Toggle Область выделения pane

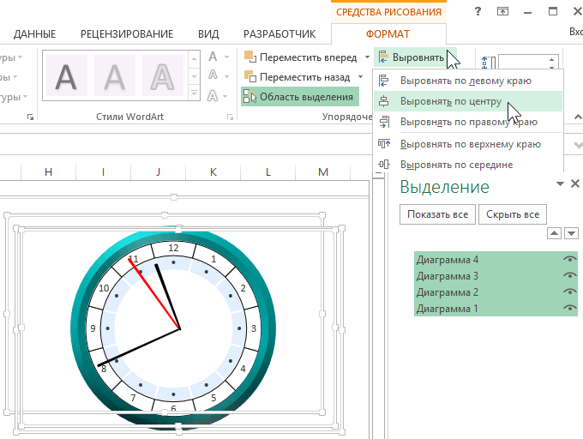tap(300, 97)
